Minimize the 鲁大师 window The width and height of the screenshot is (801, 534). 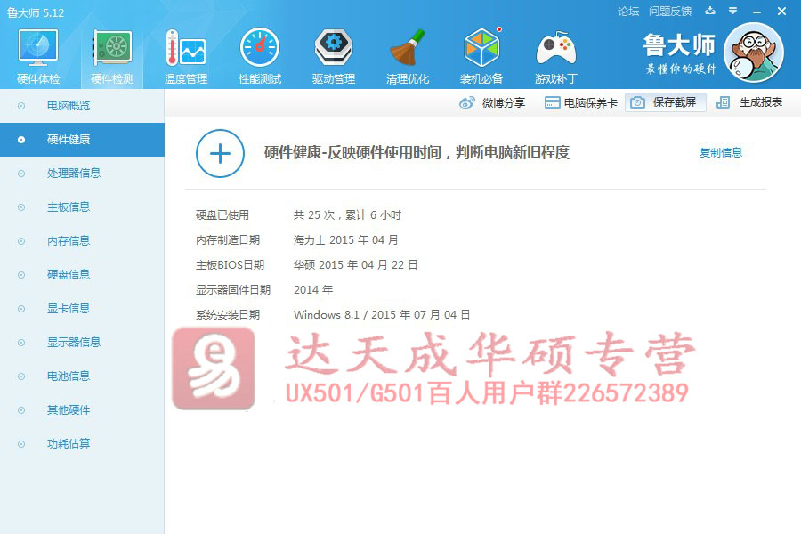(757, 12)
